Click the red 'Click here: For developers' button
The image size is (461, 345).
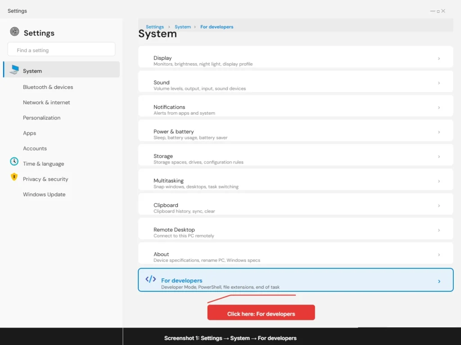261,314
